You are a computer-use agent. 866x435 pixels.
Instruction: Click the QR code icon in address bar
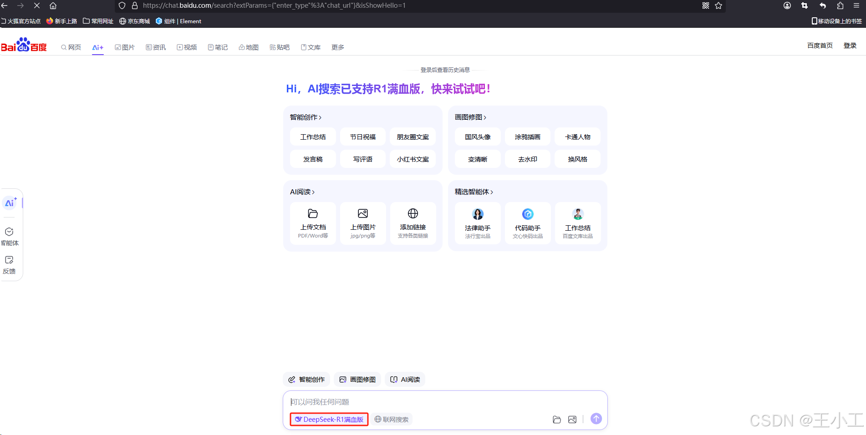tap(706, 5)
